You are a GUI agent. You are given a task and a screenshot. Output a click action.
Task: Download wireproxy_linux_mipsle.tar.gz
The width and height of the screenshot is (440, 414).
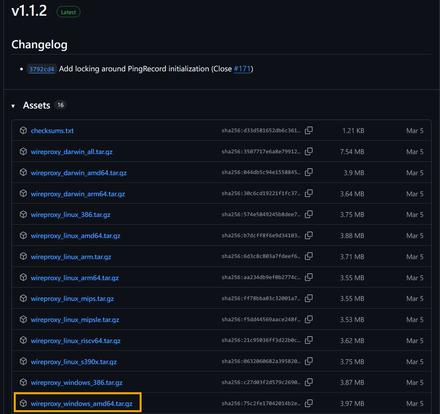pyautogui.click(x=75, y=320)
